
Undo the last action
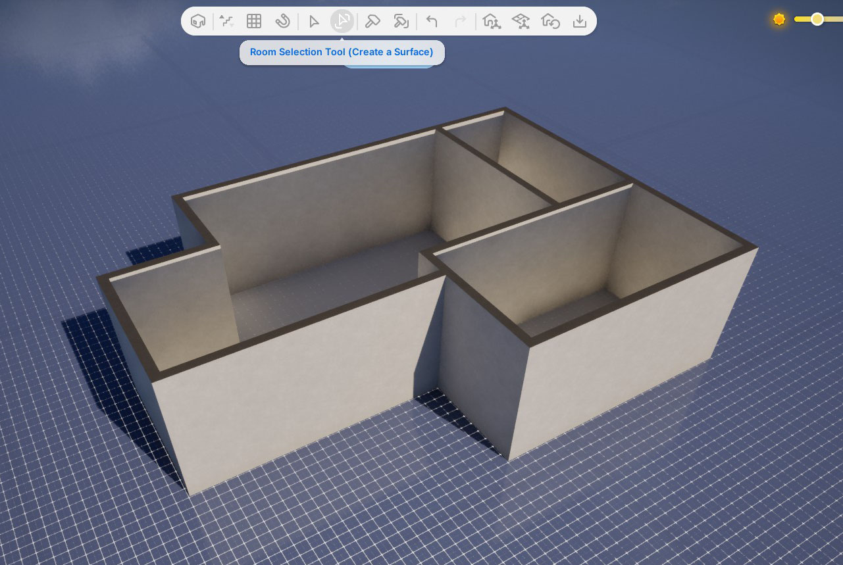tap(432, 21)
